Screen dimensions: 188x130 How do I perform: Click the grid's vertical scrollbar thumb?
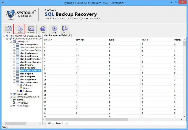pos(185,43)
